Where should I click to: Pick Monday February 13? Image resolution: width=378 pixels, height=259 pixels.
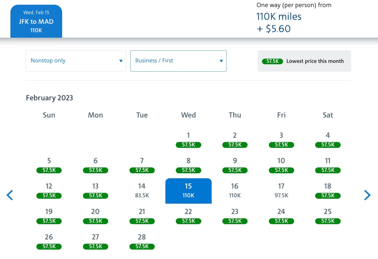tap(95, 191)
